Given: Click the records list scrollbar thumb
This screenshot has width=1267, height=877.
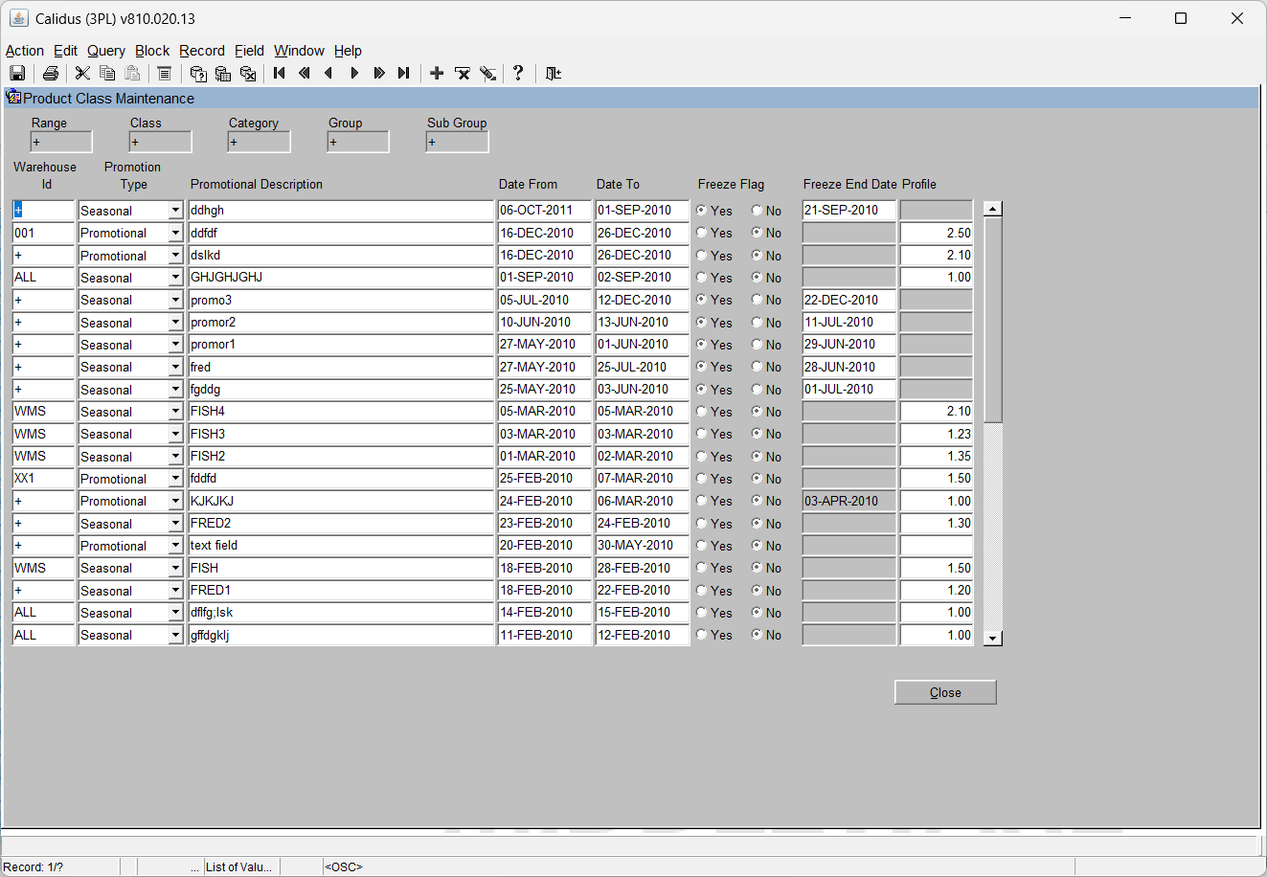Looking at the screenshot, I should (993, 320).
